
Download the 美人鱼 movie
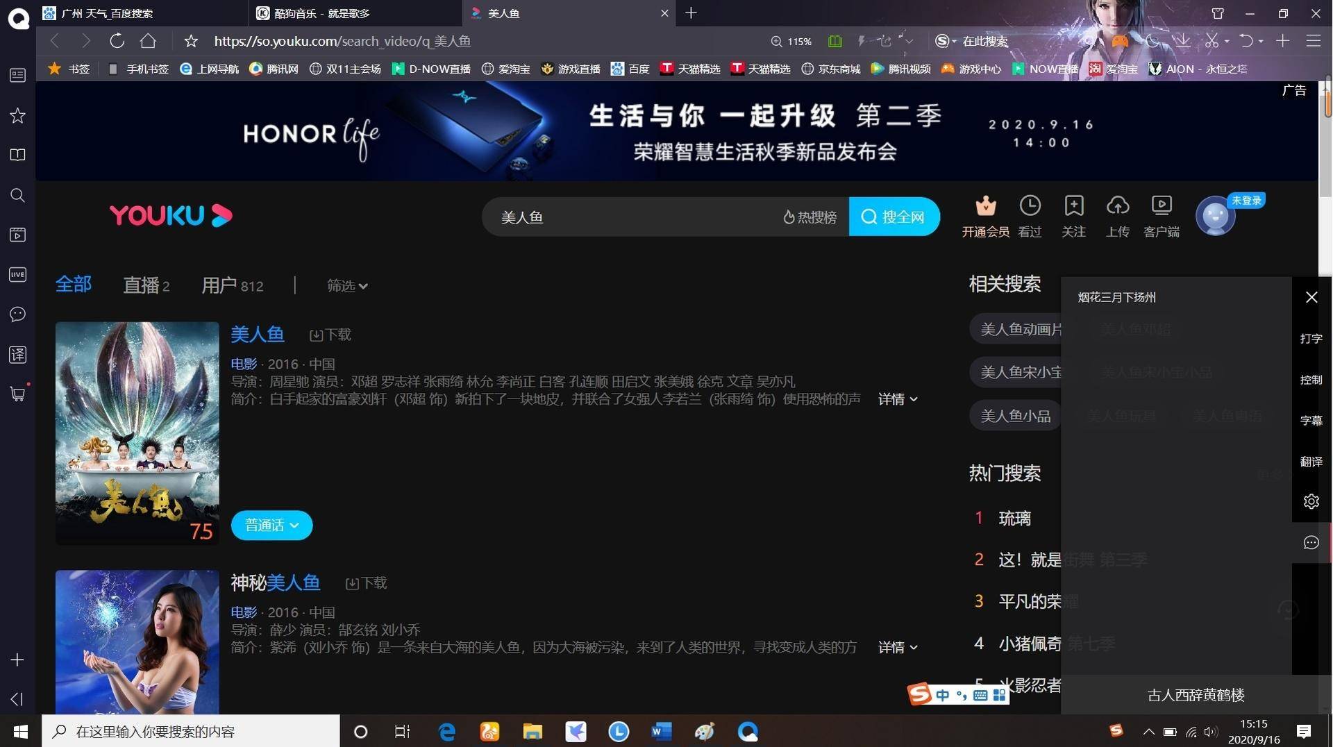pos(330,335)
